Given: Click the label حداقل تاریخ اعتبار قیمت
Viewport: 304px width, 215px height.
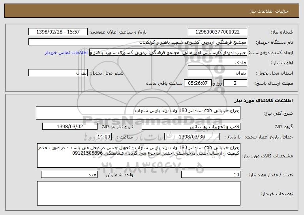Looking at the screenshot, I should coord(268,137).
